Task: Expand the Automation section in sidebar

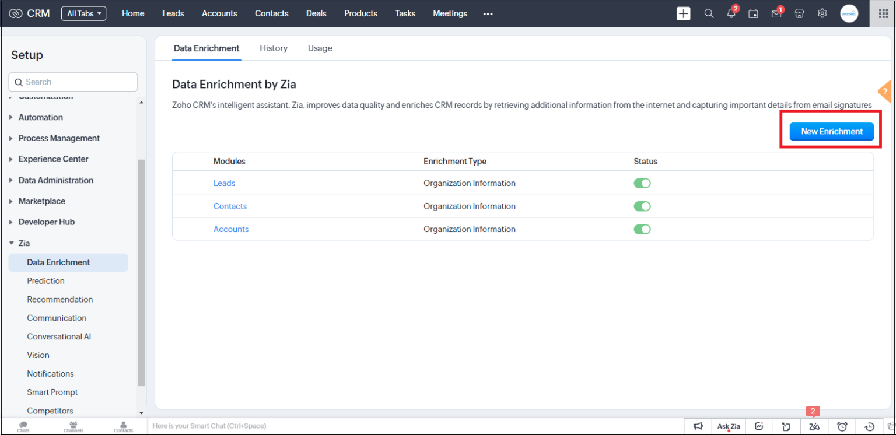Action: click(x=41, y=117)
